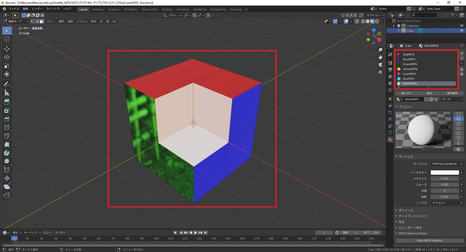Screen dimensions: 466x252
Task: Choose the Spin tool
Action: click(x=7, y=153)
